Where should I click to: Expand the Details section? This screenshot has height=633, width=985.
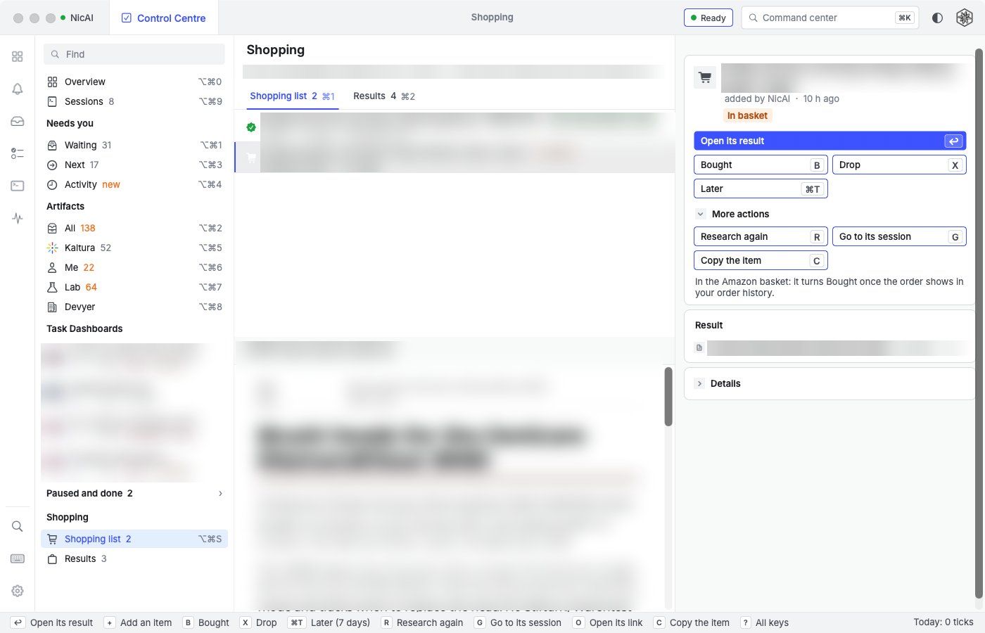point(699,383)
